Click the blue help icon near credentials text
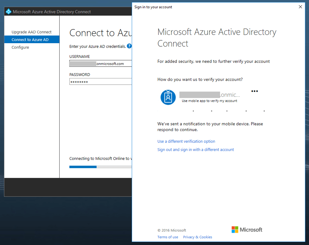Image resolution: width=309 pixels, height=245 pixels. [129, 46]
